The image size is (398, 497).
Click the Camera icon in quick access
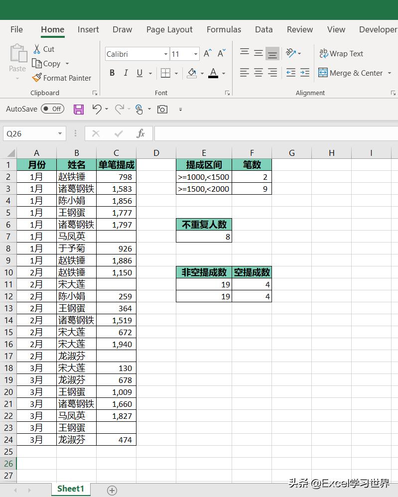click(162, 110)
